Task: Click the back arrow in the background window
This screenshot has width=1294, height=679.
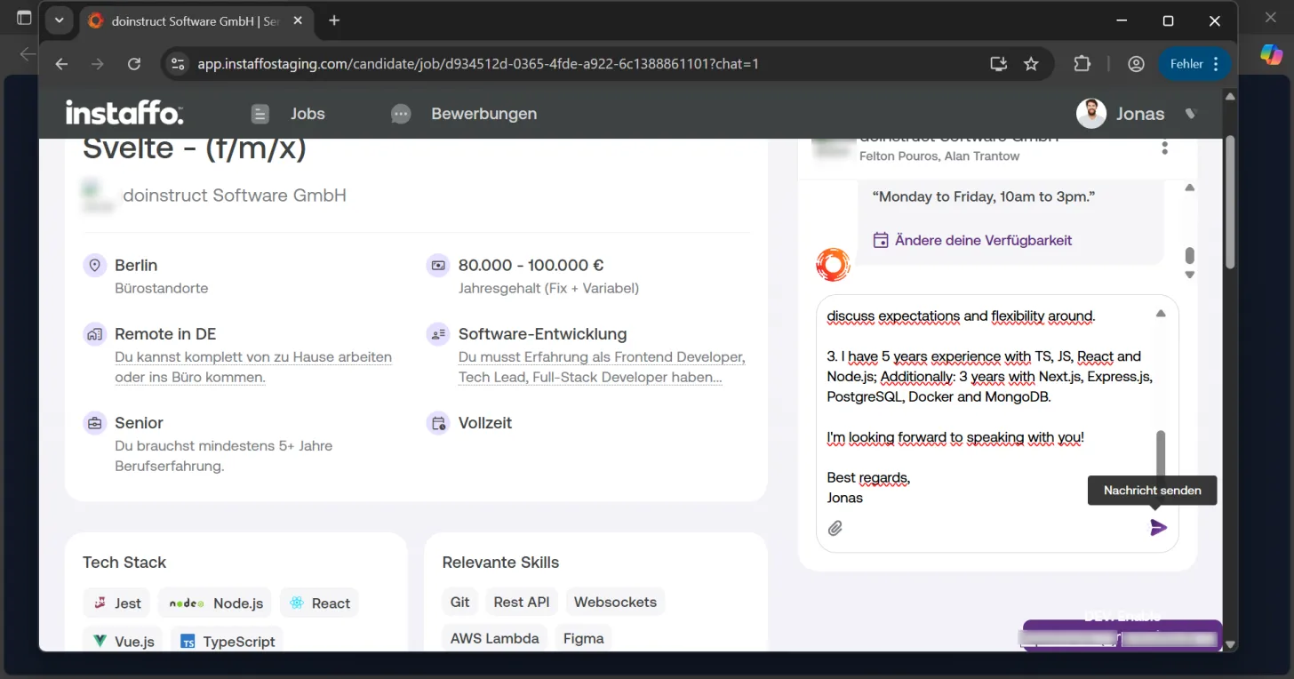Action: pyautogui.click(x=28, y=54)
